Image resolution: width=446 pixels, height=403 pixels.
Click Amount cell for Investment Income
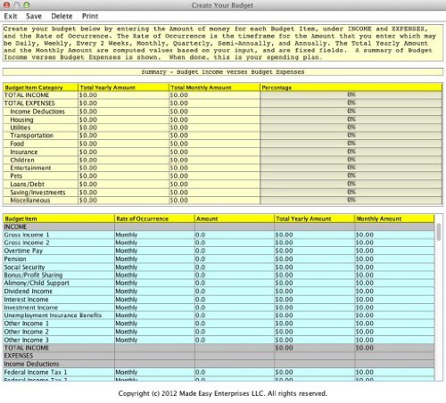tap(235, 308)
